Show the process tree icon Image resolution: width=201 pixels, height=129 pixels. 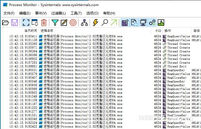tap(84, 23)
